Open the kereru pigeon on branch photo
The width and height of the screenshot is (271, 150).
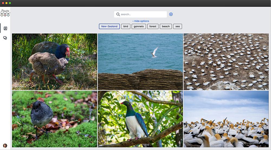coord(140,119)
